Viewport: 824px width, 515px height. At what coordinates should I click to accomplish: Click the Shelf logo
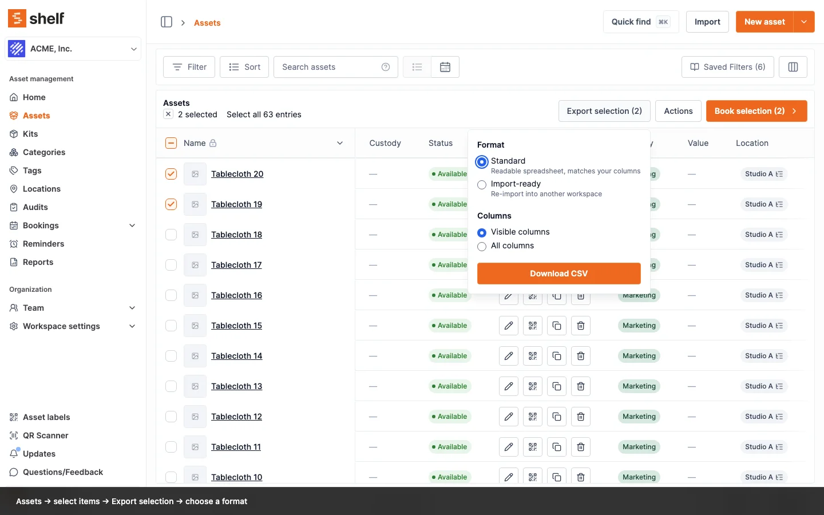click(x=36, y=18)
